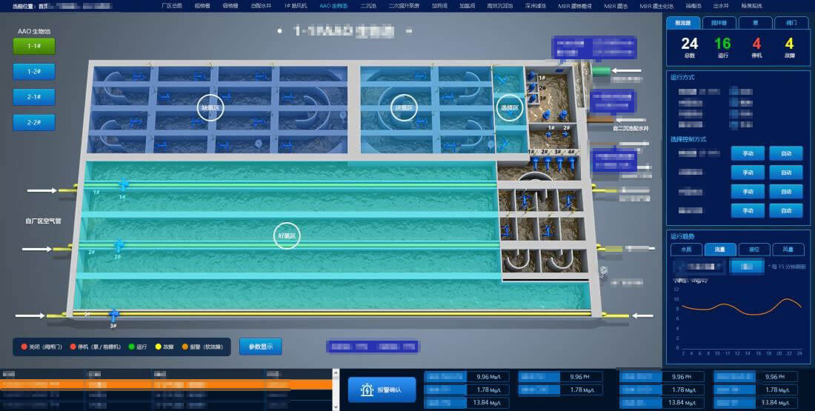Click the 参数显示 button

coord(260,347)
